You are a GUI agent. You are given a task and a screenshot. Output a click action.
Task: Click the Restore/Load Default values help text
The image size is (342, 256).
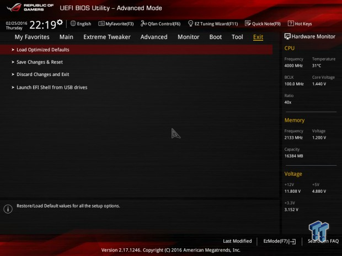(68, 206)
